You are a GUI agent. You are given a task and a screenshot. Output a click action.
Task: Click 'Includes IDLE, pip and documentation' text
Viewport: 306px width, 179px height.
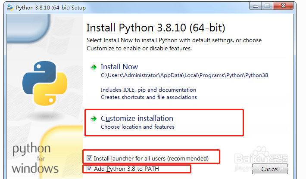pyautogui.click(x=148, y=90)
